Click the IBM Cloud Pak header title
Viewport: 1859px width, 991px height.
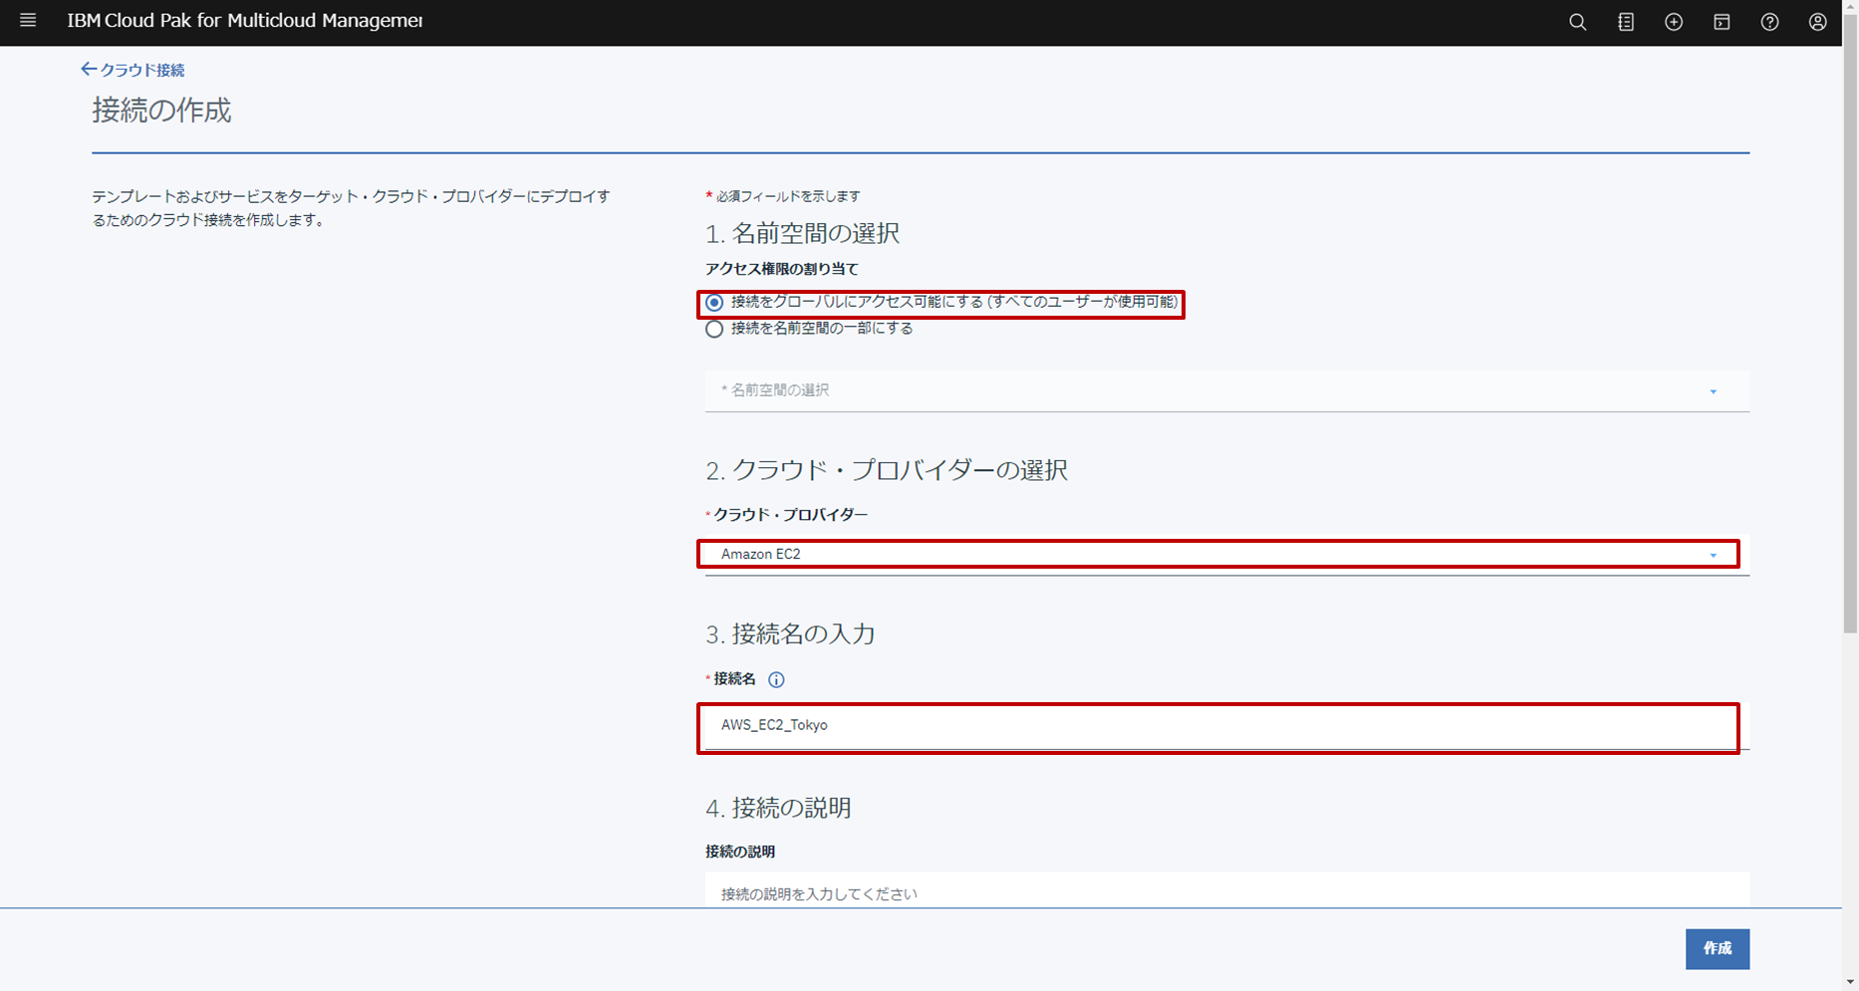245,21
